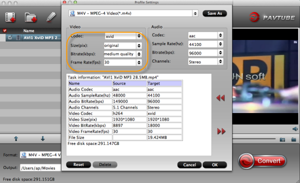The height and width of the screenshot is (183, 300).
Task: Click the red double-right arrows
Action: click(221, 131)
